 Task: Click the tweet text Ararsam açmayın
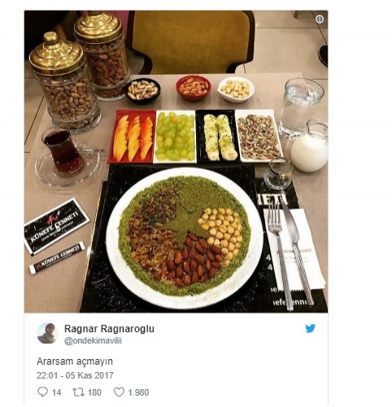point(75,361)
